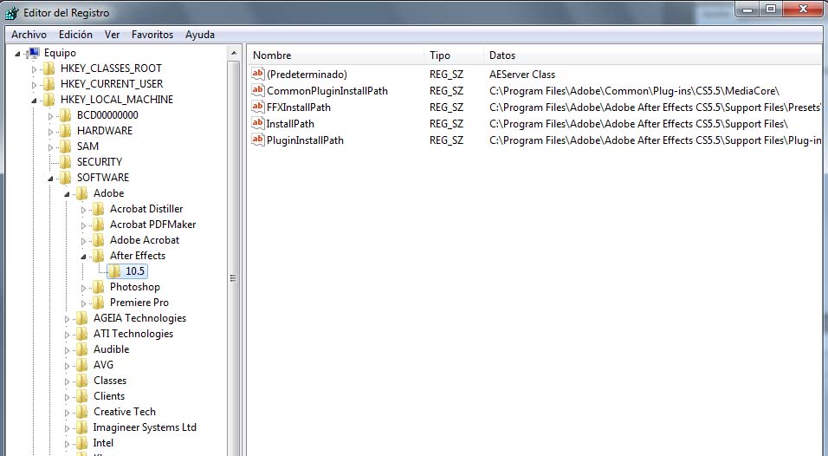Image resolution: width=828 pixels, height=456 pixels.
Task: Click the CommonPluginInstallPath value icon
Action: pos(258,90)
